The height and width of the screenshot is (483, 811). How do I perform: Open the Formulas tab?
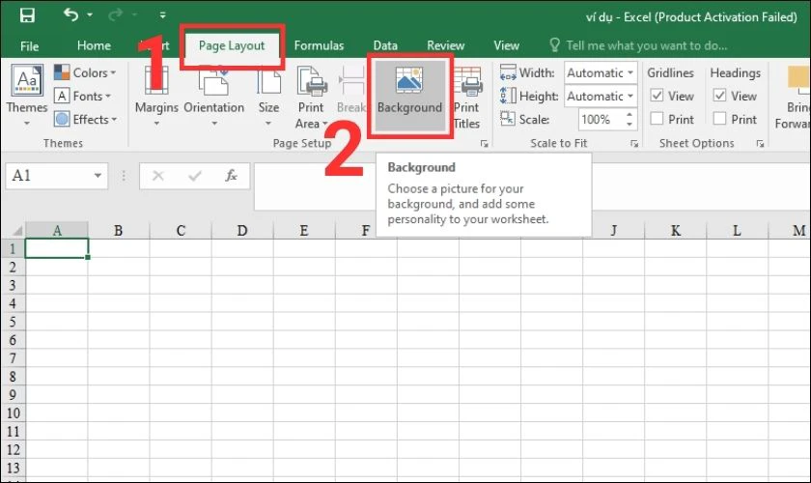pos(319,45)
